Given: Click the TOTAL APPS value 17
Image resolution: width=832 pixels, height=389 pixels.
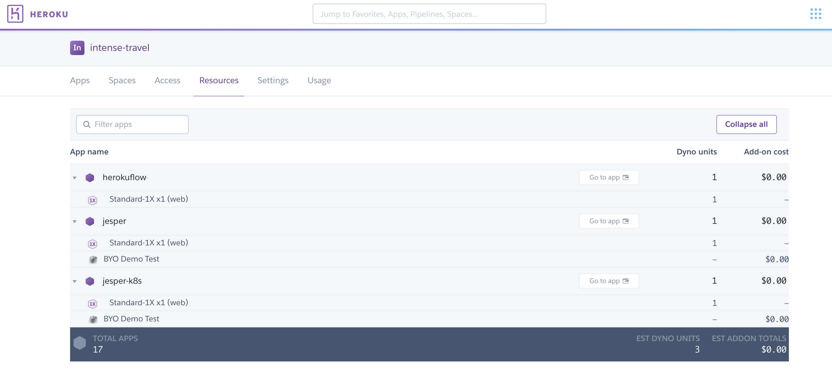Looking at the screenshot, I should (x=98, y=349).
